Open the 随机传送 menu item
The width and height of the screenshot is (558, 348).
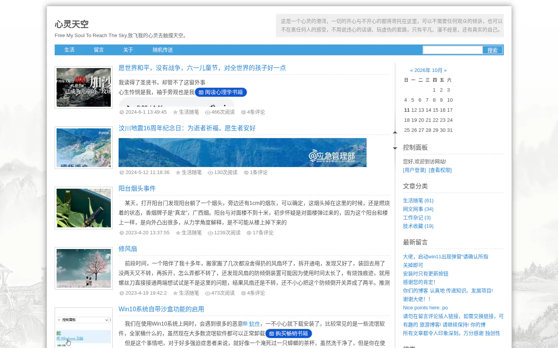(163, 50)
